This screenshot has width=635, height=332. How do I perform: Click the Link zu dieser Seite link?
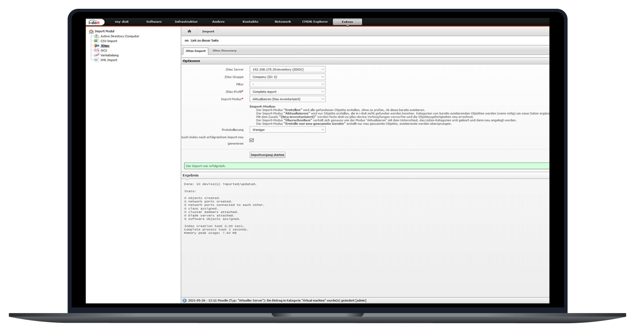coord(202,40)
